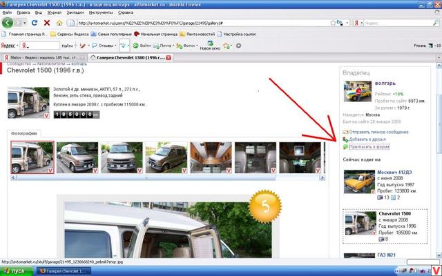
Task: Click the Отзывы toolbar item
Action: click(103, 46)
